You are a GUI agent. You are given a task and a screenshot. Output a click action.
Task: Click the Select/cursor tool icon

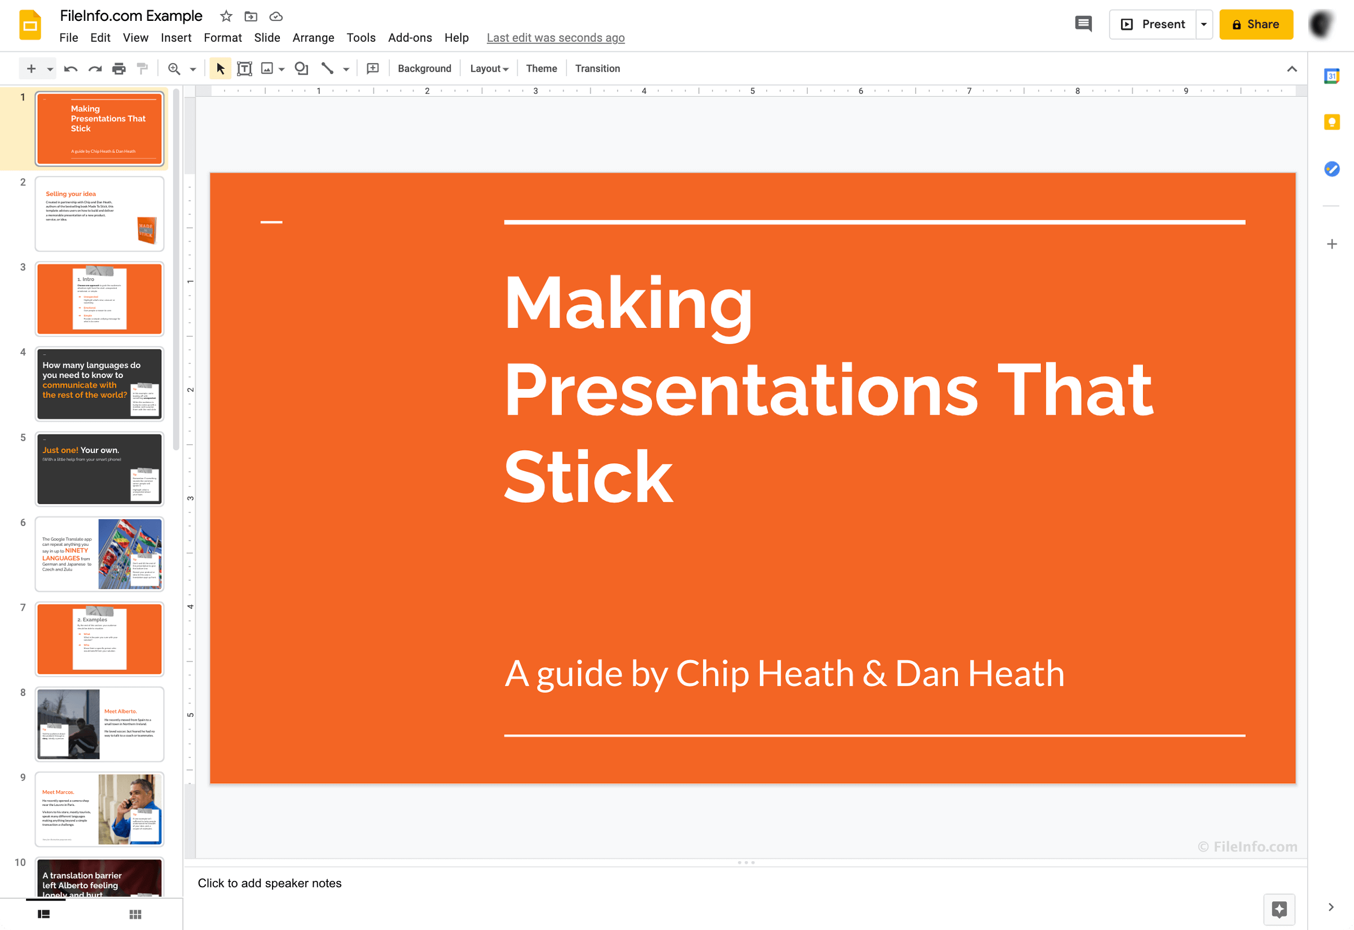pos(219,68)
